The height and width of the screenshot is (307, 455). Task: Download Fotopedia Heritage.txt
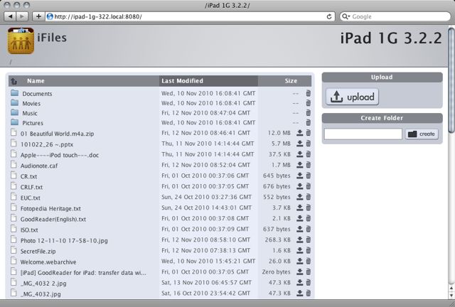point(299,208)
